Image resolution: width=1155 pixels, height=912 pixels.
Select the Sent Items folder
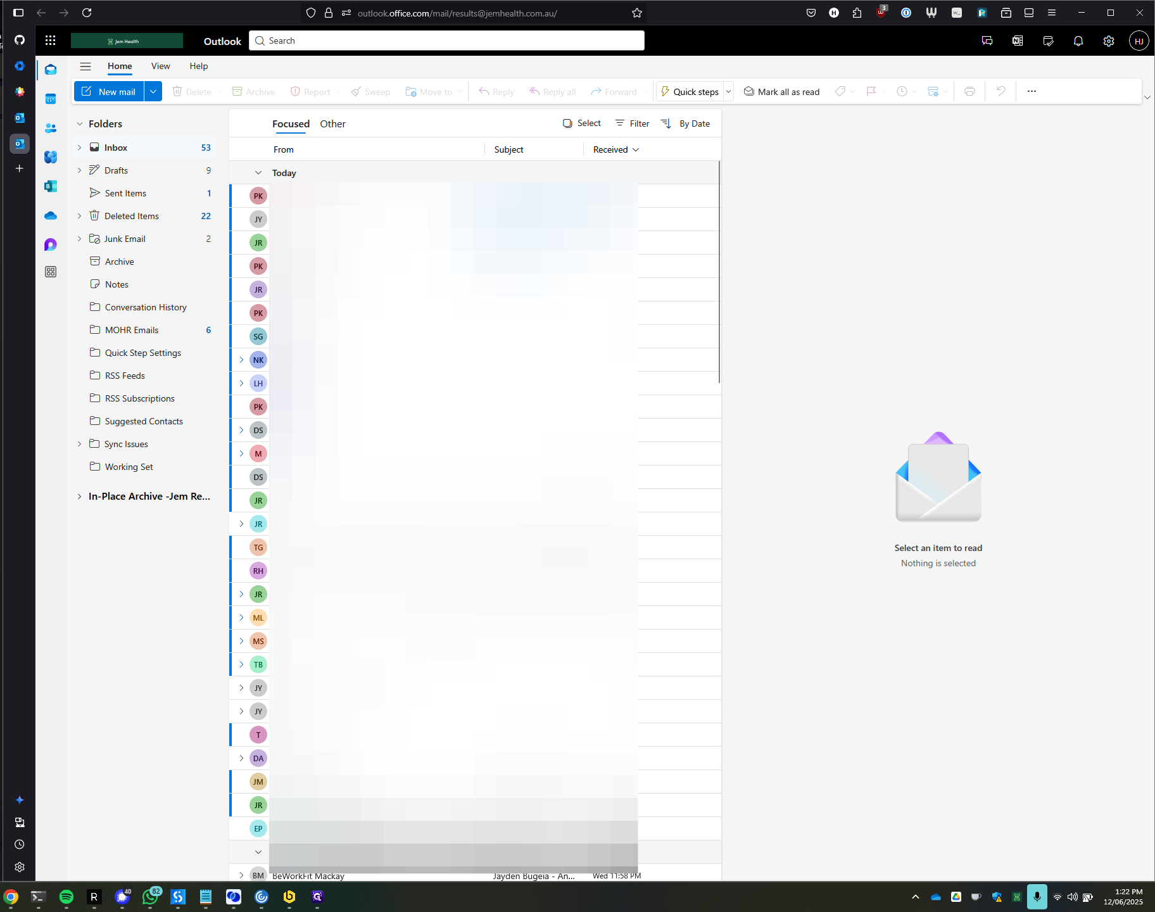click(x=144, y=193)
